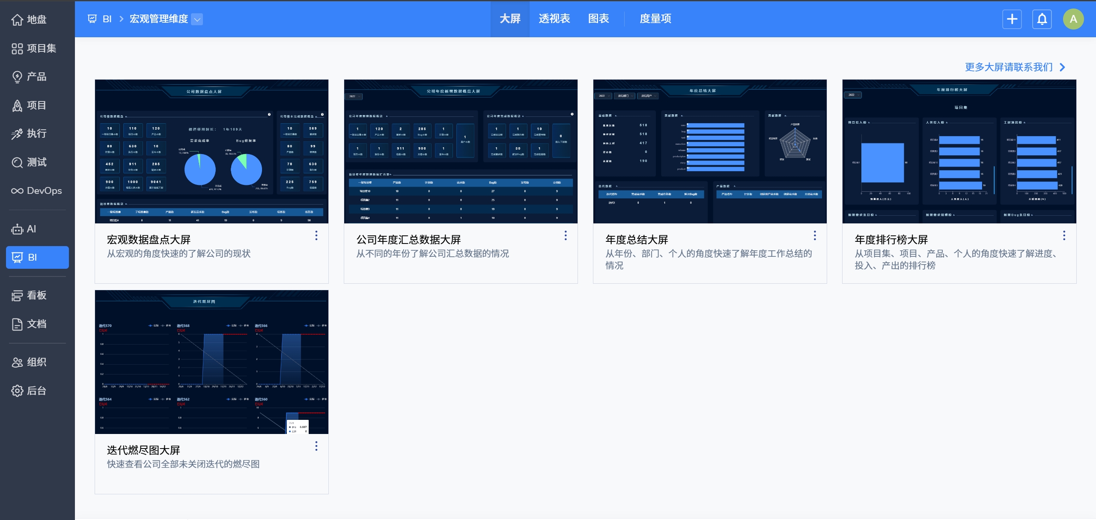Click the plus create button in header
The image size is (1096, 520).
point(1012,19)
